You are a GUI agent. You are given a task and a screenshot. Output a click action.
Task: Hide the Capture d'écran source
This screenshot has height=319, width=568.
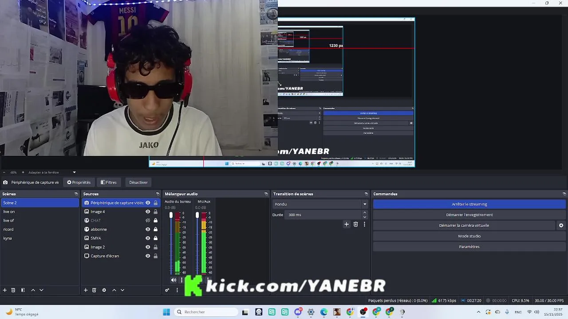tap(148, 256)
